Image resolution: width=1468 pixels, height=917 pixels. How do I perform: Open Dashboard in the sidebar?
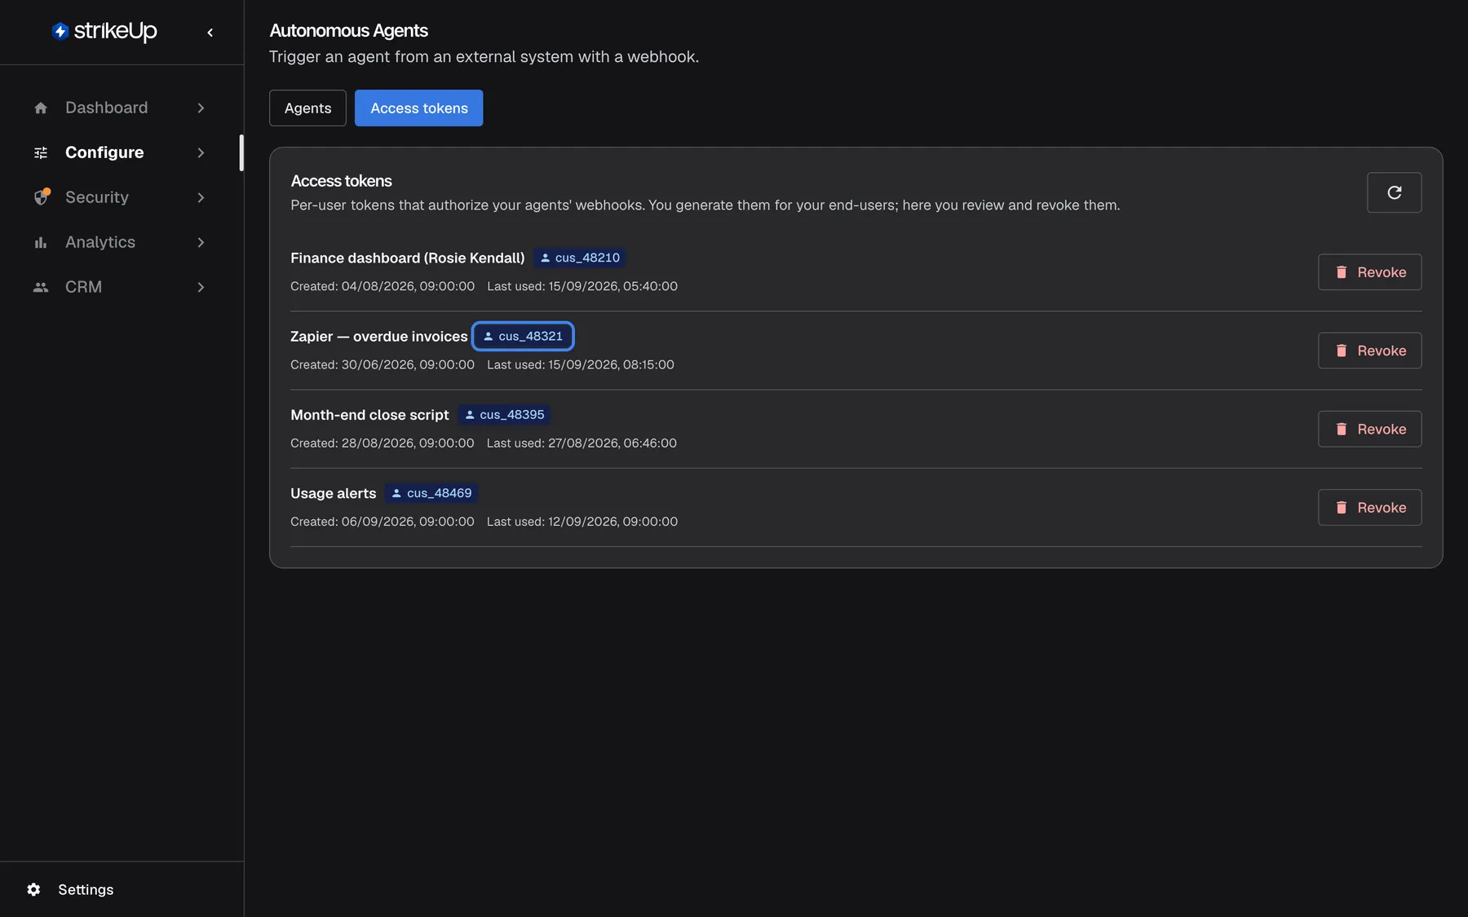(x=121, y=108)
